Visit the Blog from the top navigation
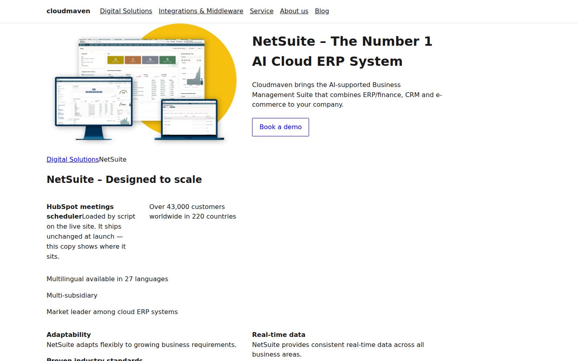This screenshot has width=578, height=361. click(x=322, y=11)
